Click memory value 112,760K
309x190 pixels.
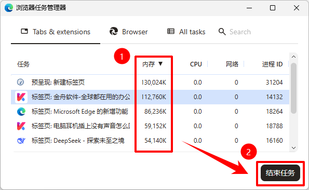(x=154, y=97)
